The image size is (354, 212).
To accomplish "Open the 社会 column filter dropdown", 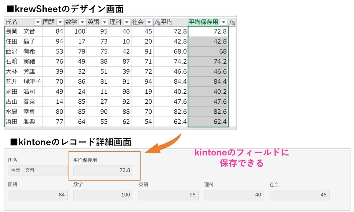I will [149, 22].
